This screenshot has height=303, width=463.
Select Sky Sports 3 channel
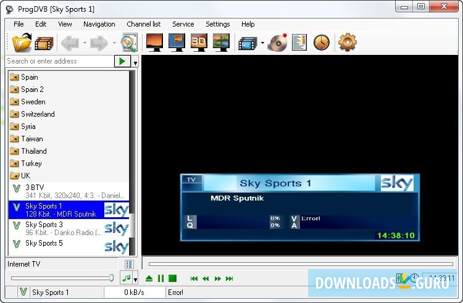[44, 225]
